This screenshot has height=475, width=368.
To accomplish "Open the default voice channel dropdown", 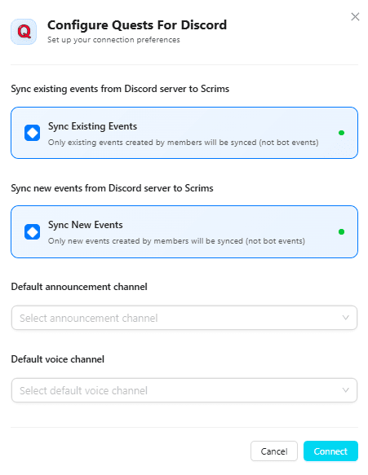I will (x=184, y=390).
